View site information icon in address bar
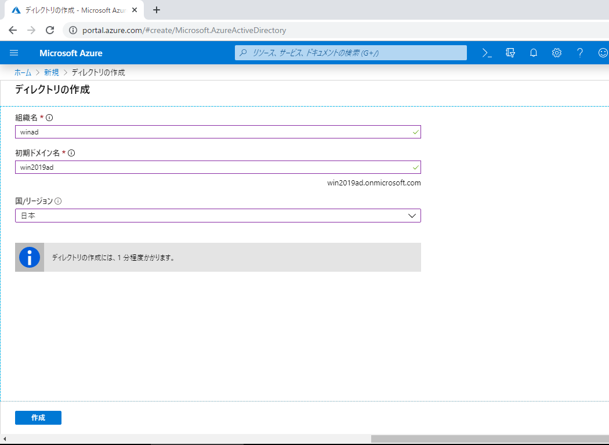Screen dimensions: 609x445 click(72, 30)
